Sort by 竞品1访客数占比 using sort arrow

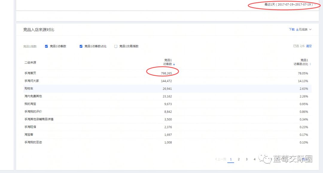tap(310, 64)
